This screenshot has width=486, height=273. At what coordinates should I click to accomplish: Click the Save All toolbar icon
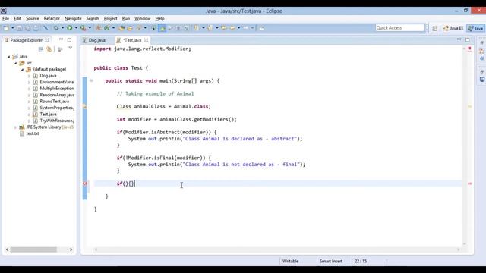click(x=27, y=28)
